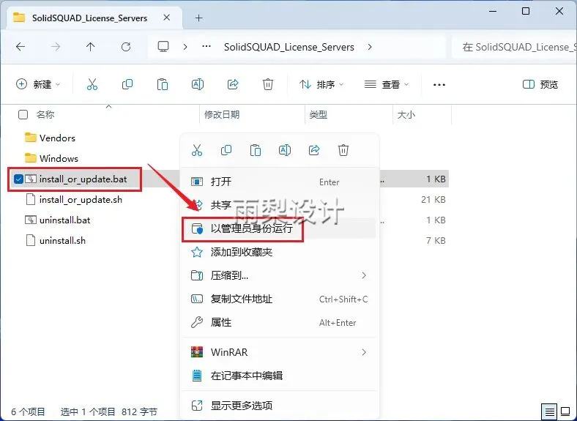
Task: Expand the 压缩到... submenu
Action: pyautogui.click(x=364, y=275)
